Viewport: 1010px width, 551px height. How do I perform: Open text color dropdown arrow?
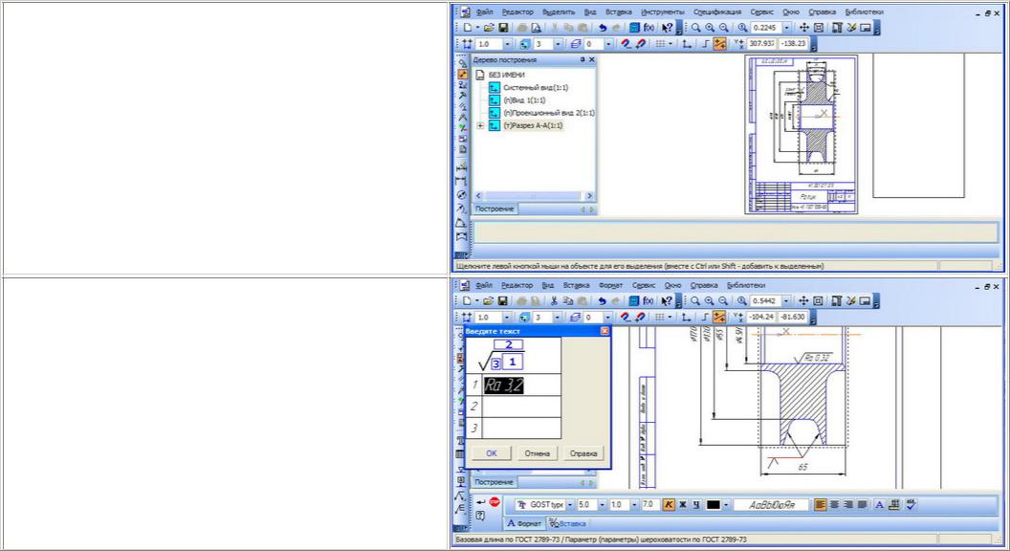[x=725, y=504]
